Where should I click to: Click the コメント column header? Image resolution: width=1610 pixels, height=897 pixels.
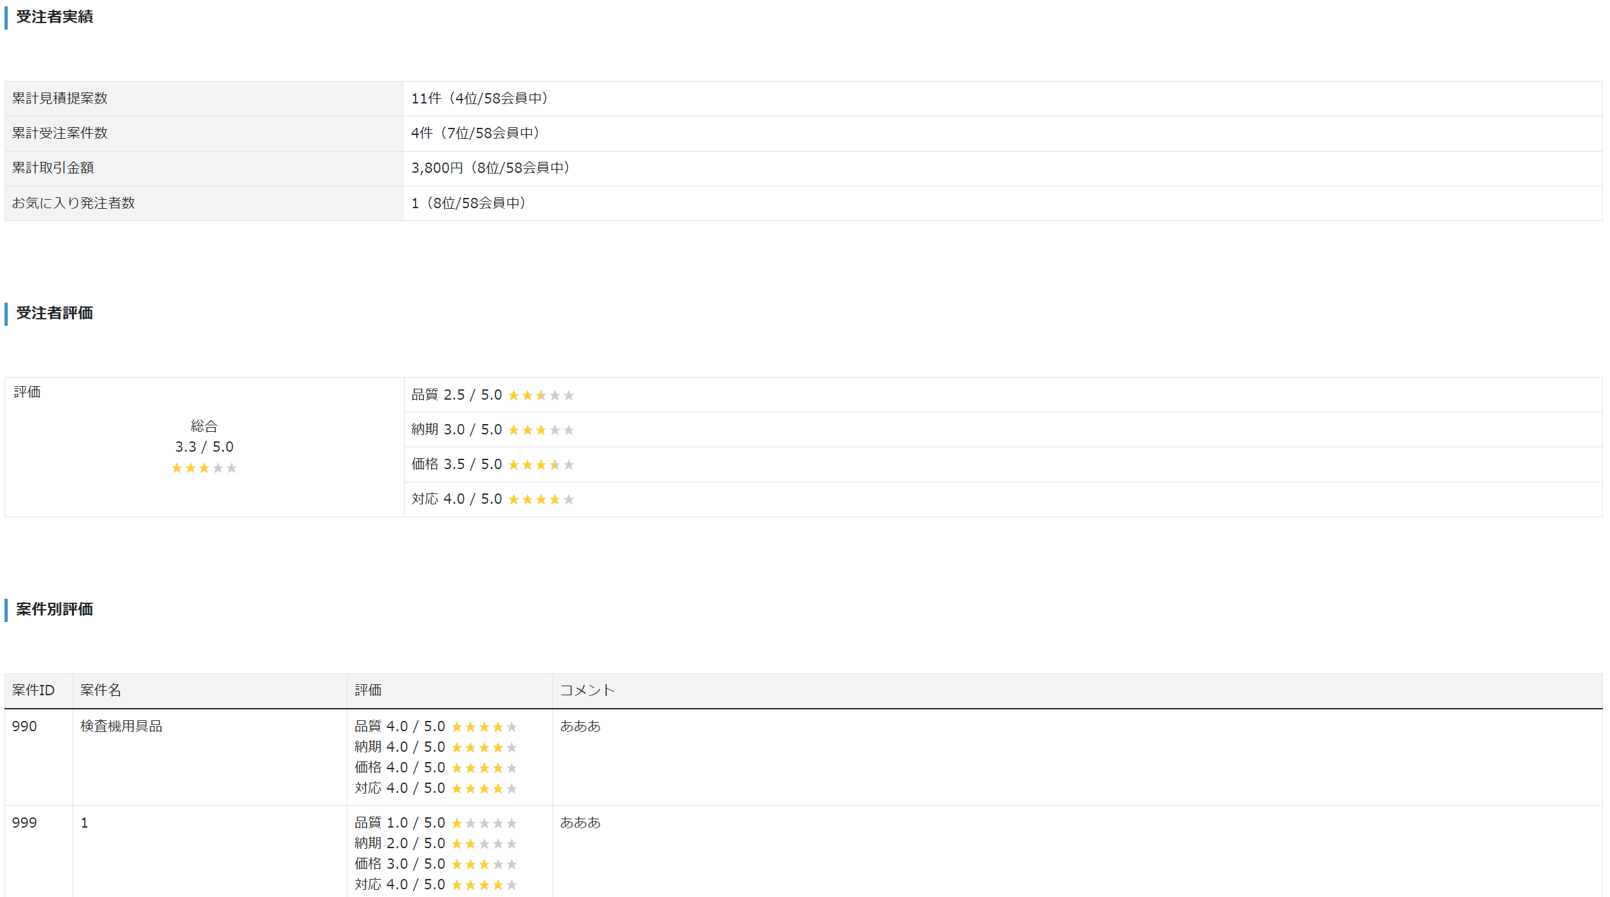587,690
